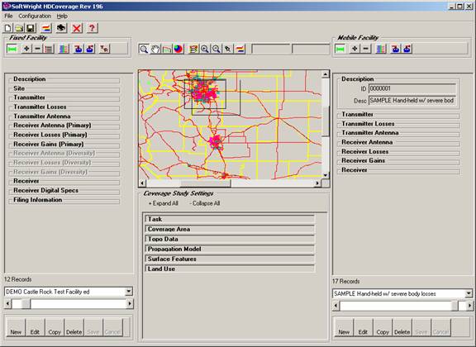Click the plus icon in Mobile Facility toolbar
Viewport: 476px width, 347px height.
(355, 49)
